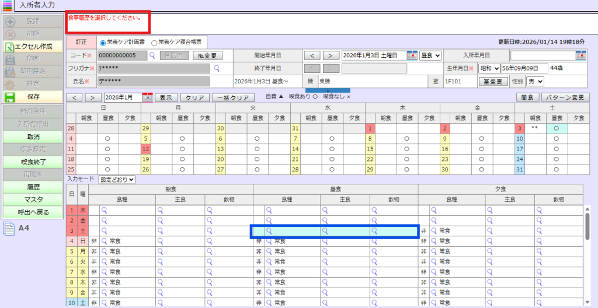Click the 生年月日 date input field
598x308 pixels.
click(x=524, y=68)
